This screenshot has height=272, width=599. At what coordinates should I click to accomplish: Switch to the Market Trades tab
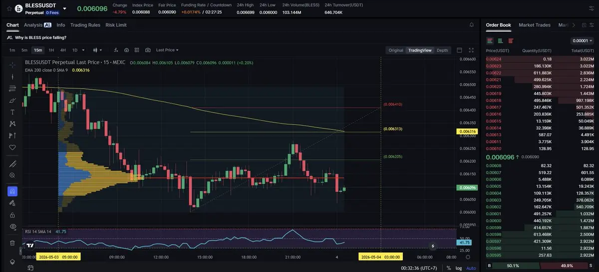535,25
